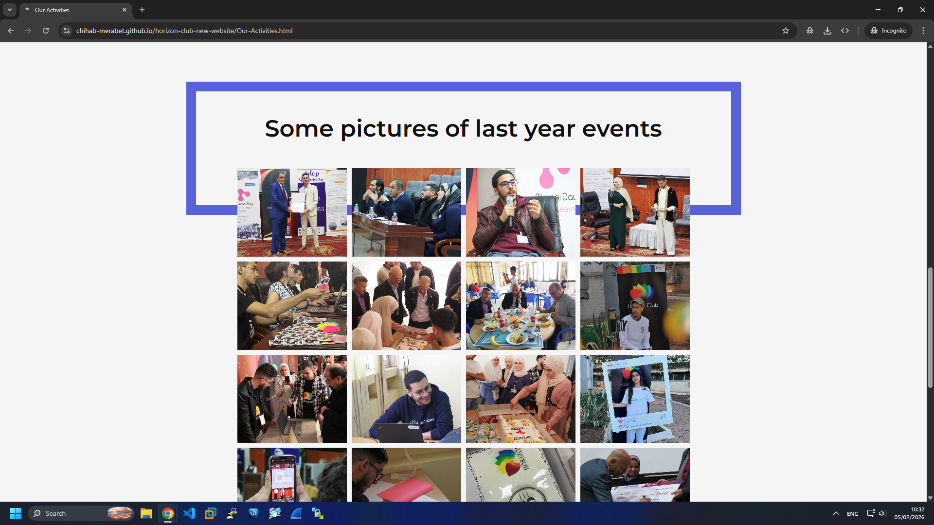Screen dimensions: 934x525
Task: Open File Explorer from taskbar
Action: pos(146,513)
